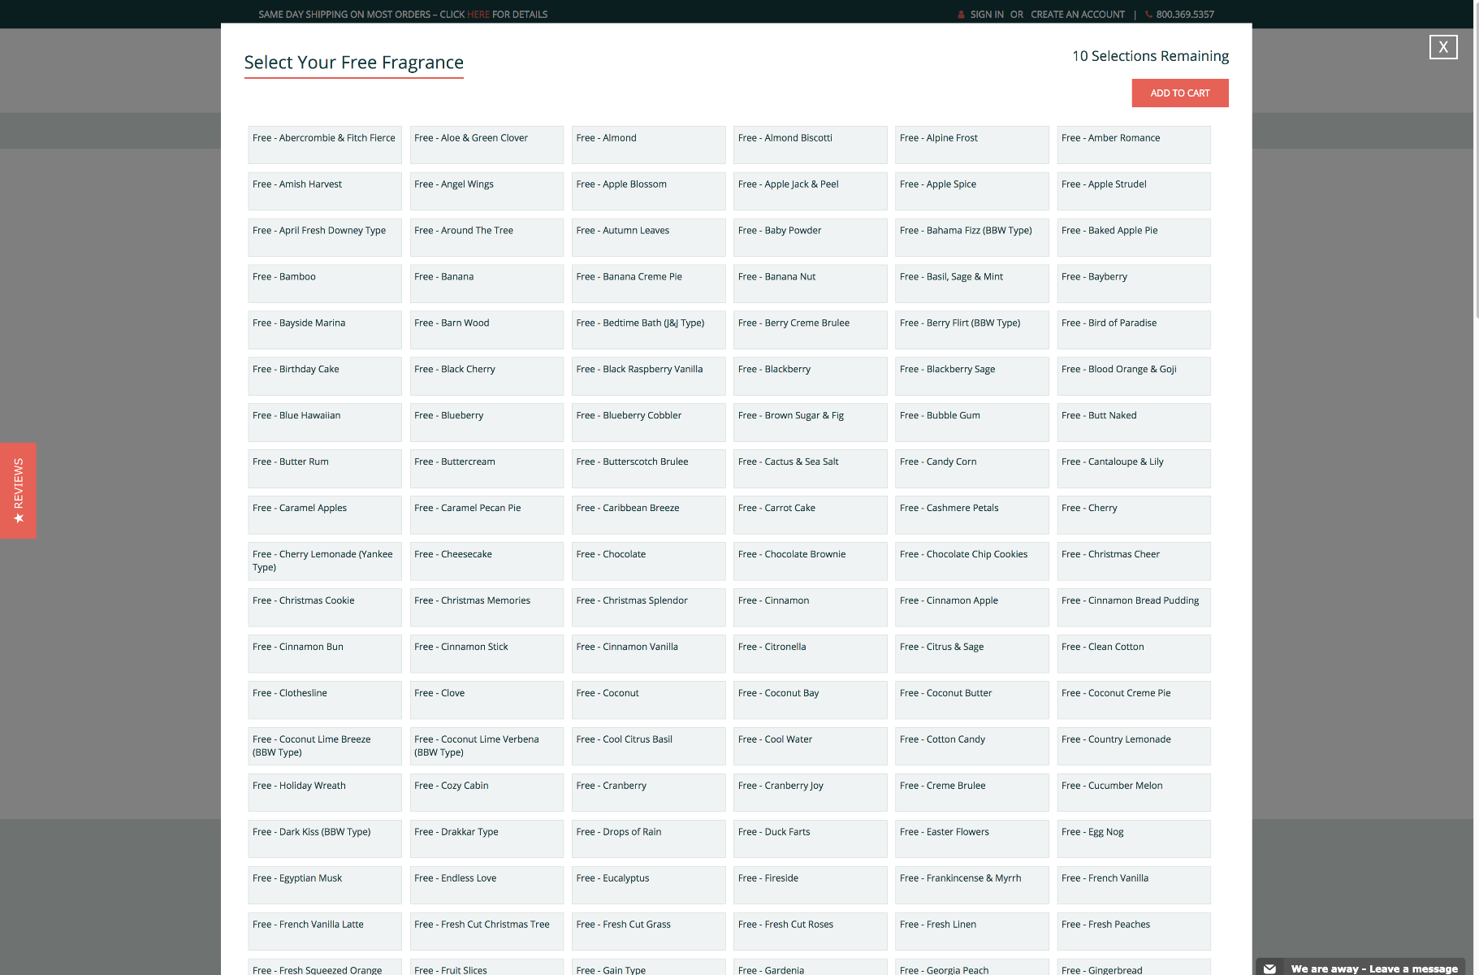Click the user account icon
1479x975 pixels.
click(x=961, y=15)
